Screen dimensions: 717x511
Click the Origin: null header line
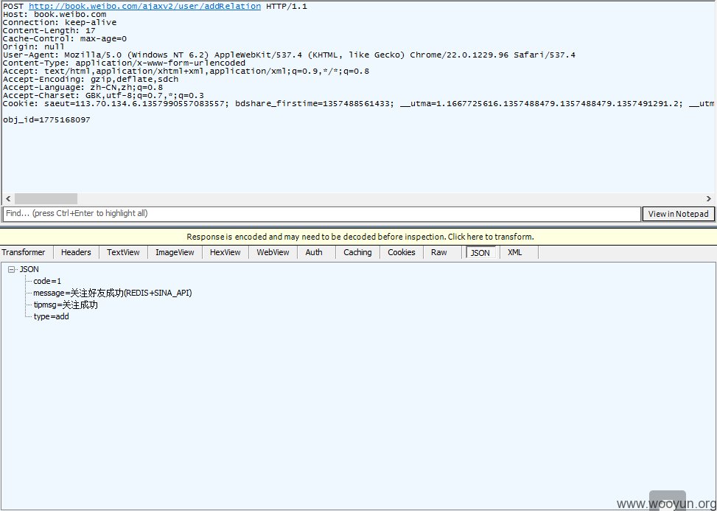(33, 46)
